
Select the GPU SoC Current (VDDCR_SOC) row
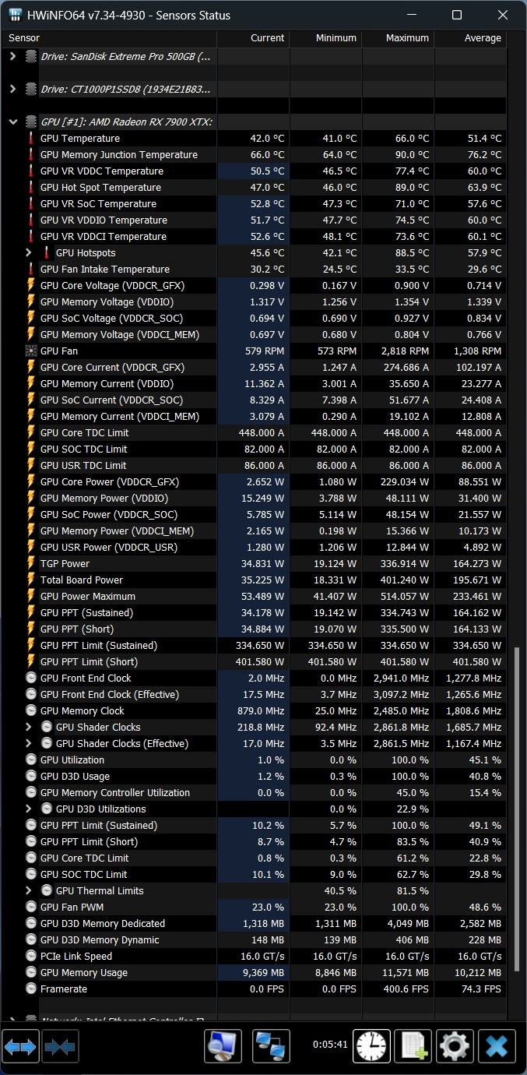(x=254, y=400)
